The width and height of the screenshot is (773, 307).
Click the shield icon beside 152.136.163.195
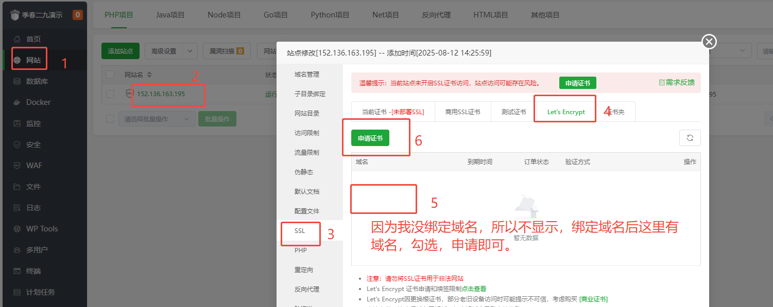click(x=130, y=94)
